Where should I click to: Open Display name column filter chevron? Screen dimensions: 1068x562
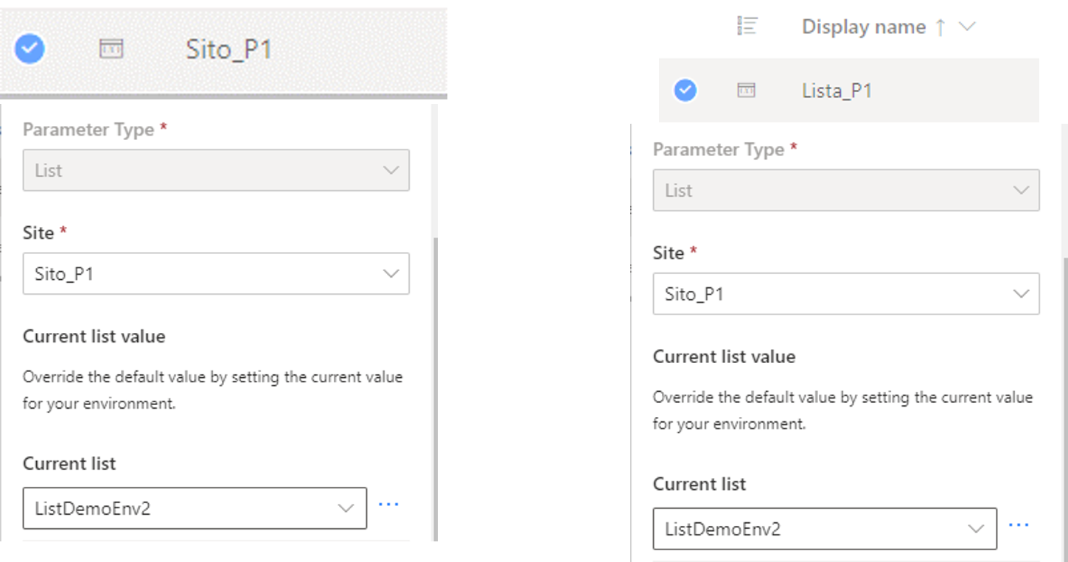pos(966,27)
